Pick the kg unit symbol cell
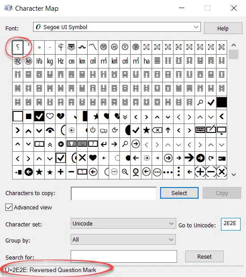 (50, 61)
